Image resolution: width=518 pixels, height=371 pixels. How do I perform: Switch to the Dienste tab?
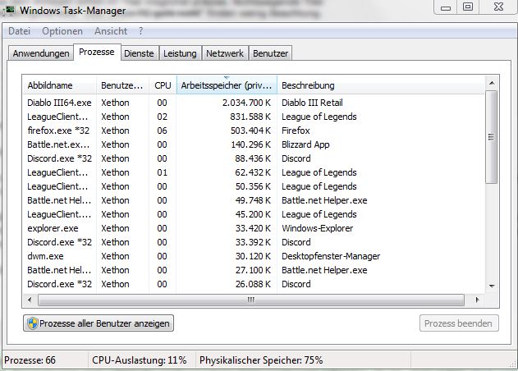[139, 53]
